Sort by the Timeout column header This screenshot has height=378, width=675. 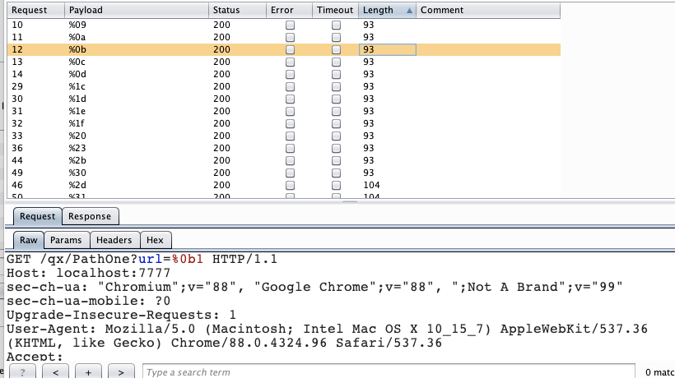click(335, 10)
